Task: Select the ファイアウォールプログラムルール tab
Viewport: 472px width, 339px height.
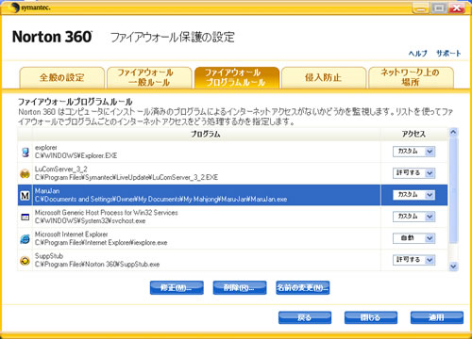Action: 237,77
